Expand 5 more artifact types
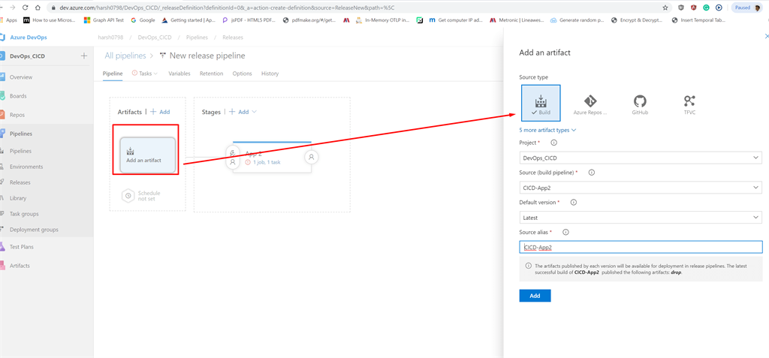769x358 pixels. pos(547,130)
